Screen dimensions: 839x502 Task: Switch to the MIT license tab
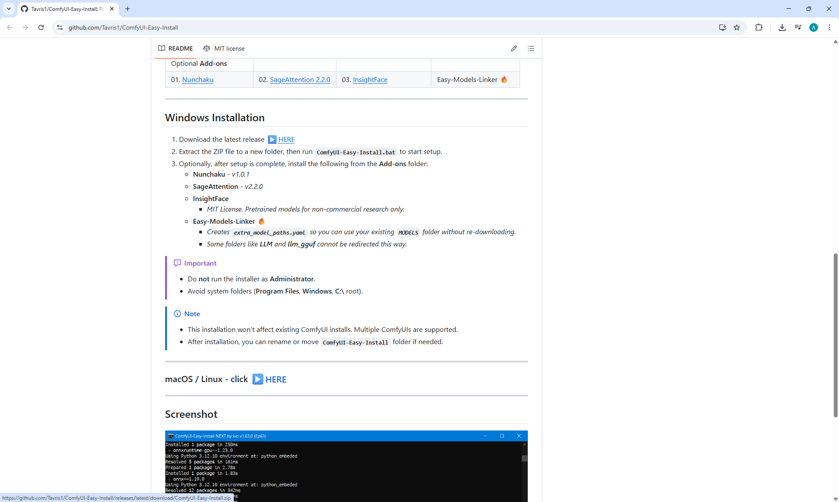tap(224, 48)
